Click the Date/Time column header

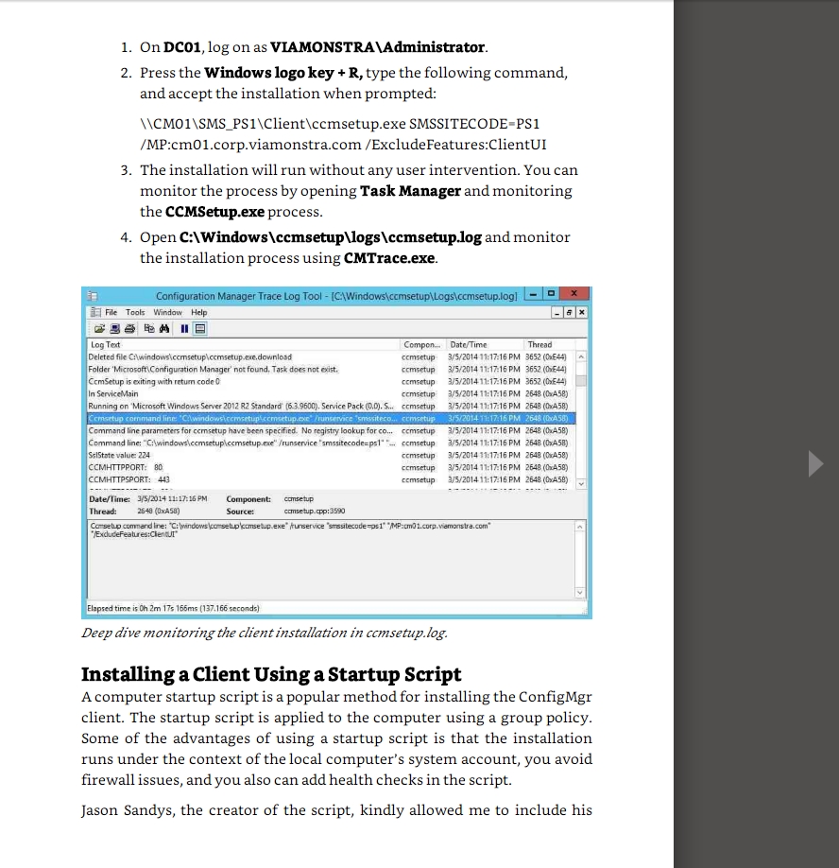(469, 345)
